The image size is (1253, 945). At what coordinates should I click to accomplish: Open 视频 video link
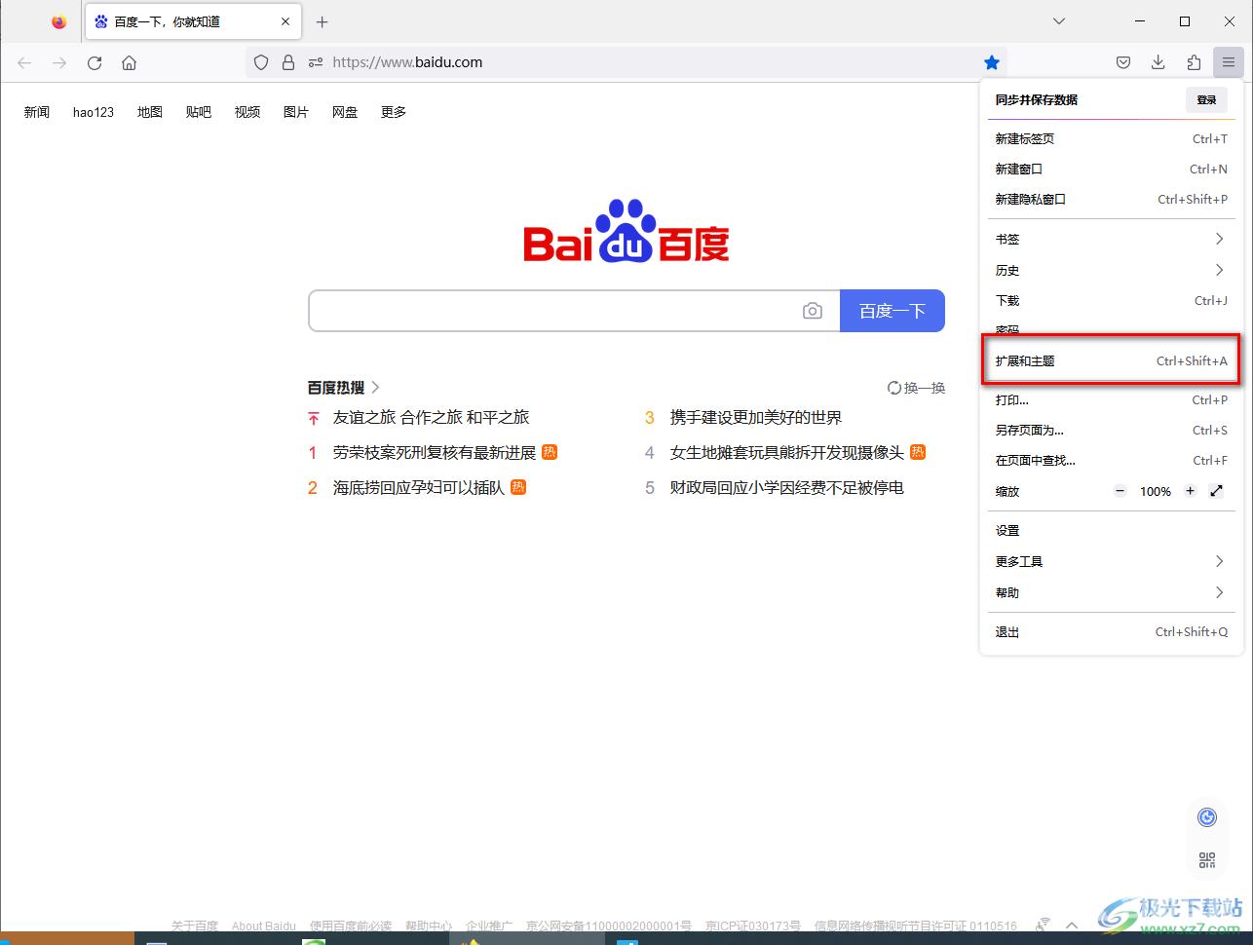click(247, 112)
